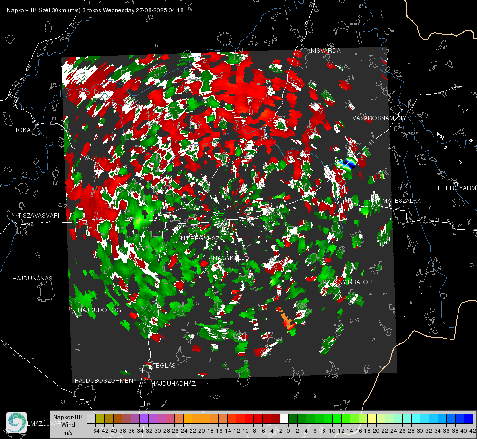Image resolution: width=477 pixels, height=439 pixels.
Task: Click the road number 41 marker near Vásárosnamény
Action: pos(370,142)
